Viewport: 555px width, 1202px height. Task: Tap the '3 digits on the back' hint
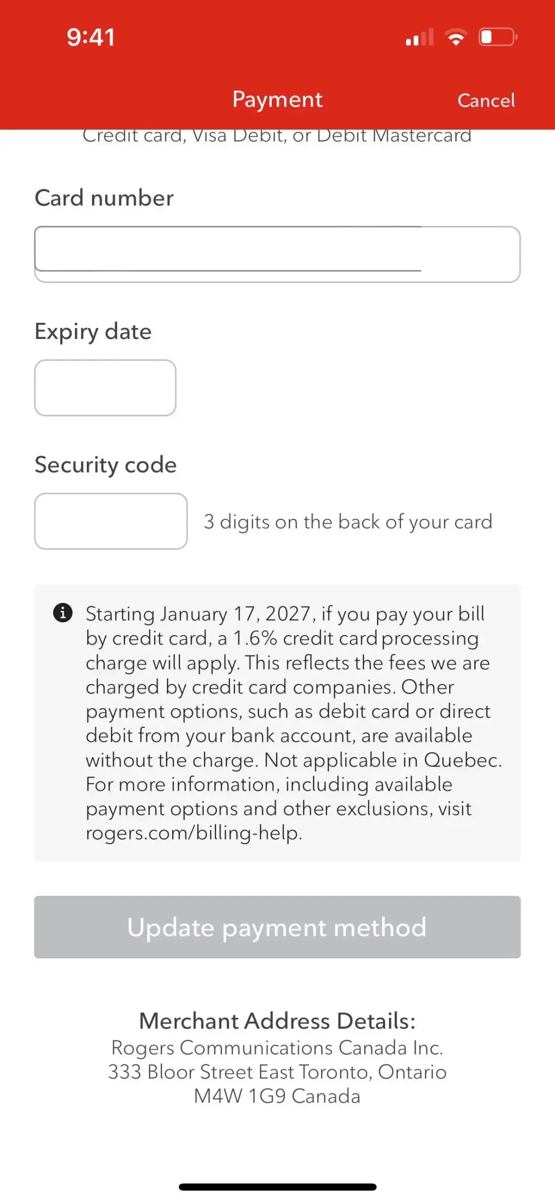(348, 522)
